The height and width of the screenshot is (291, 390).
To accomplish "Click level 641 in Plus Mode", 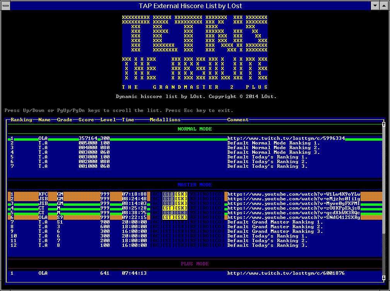I will [x=105, y=273].
